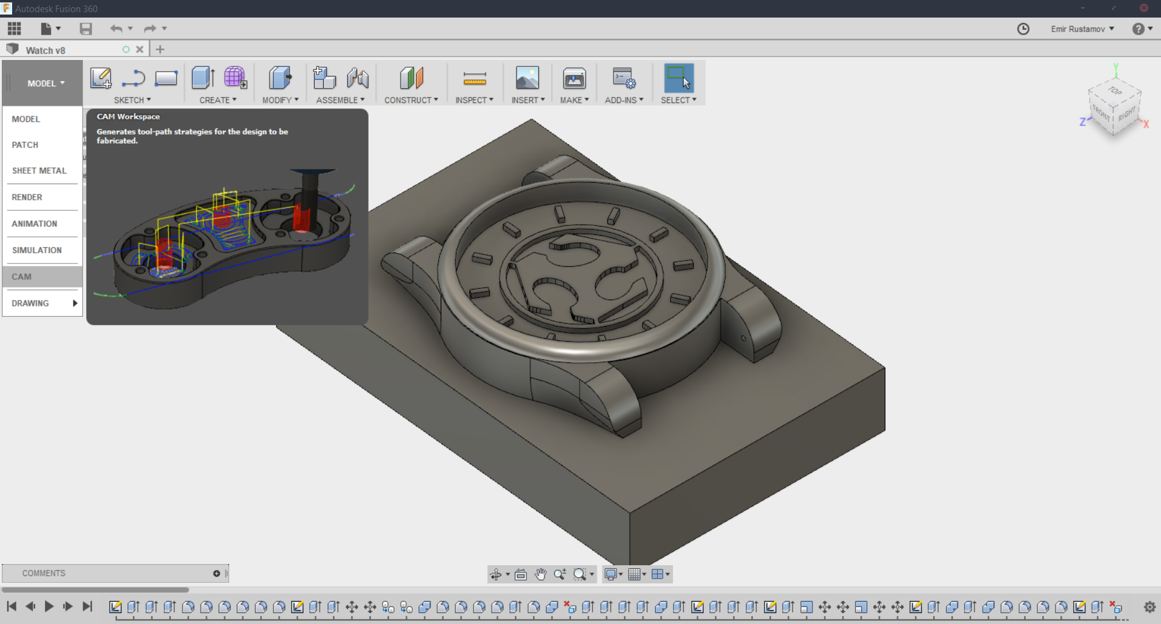Expand the Comments panel

click(216, 573)
